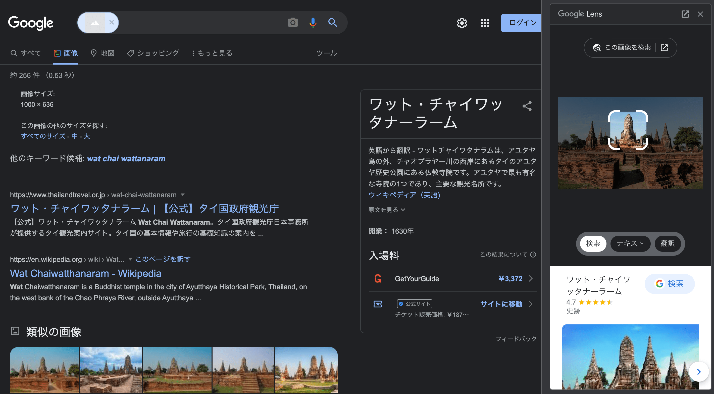Screen dimensions: 714x394
Task: Open the ツール options
Action: coord(327,53)
